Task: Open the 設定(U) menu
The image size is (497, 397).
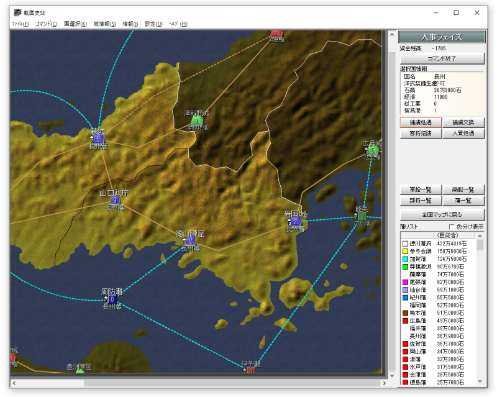Action: click(x=153, y=24)
